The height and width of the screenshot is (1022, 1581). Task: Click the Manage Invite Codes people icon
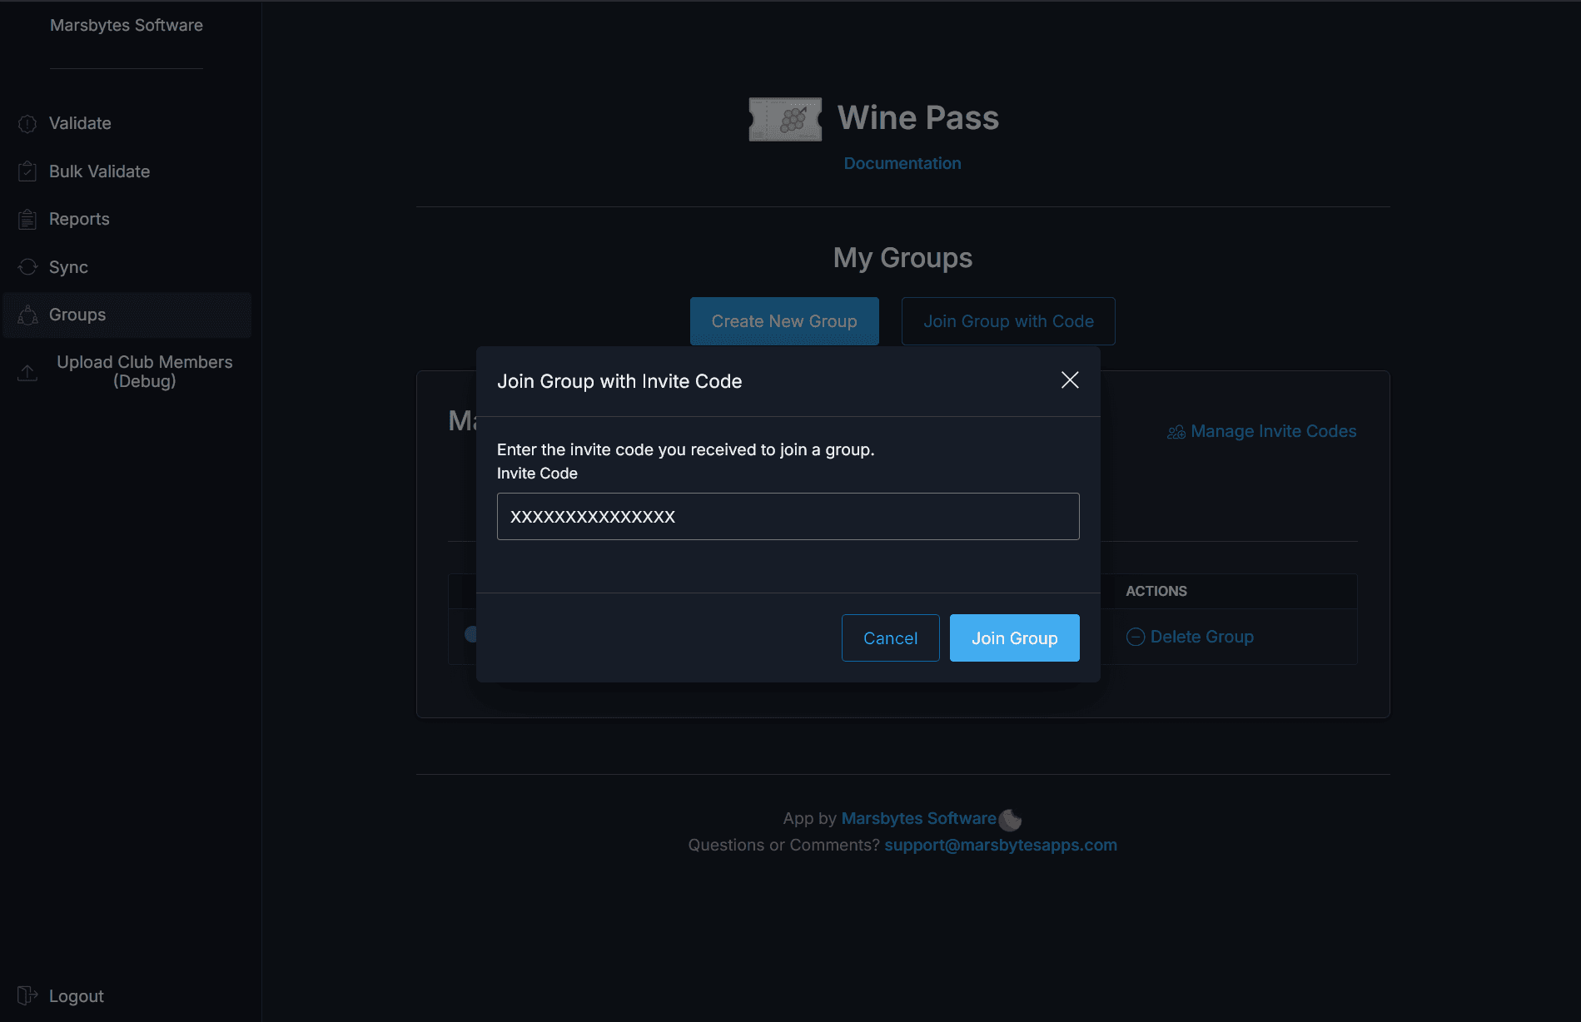1176,431
